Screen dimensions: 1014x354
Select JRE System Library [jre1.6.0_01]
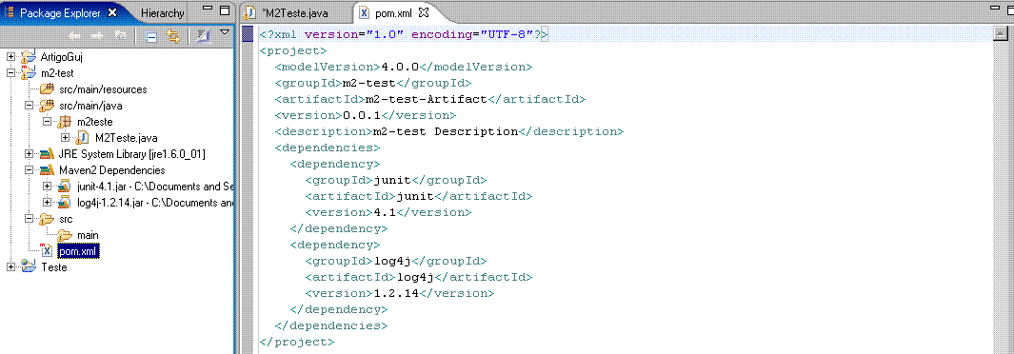132,154
